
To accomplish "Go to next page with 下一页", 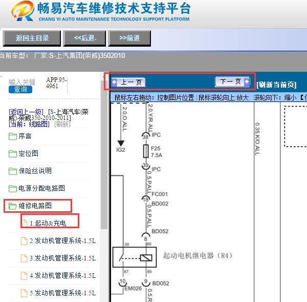I will 232,82.
